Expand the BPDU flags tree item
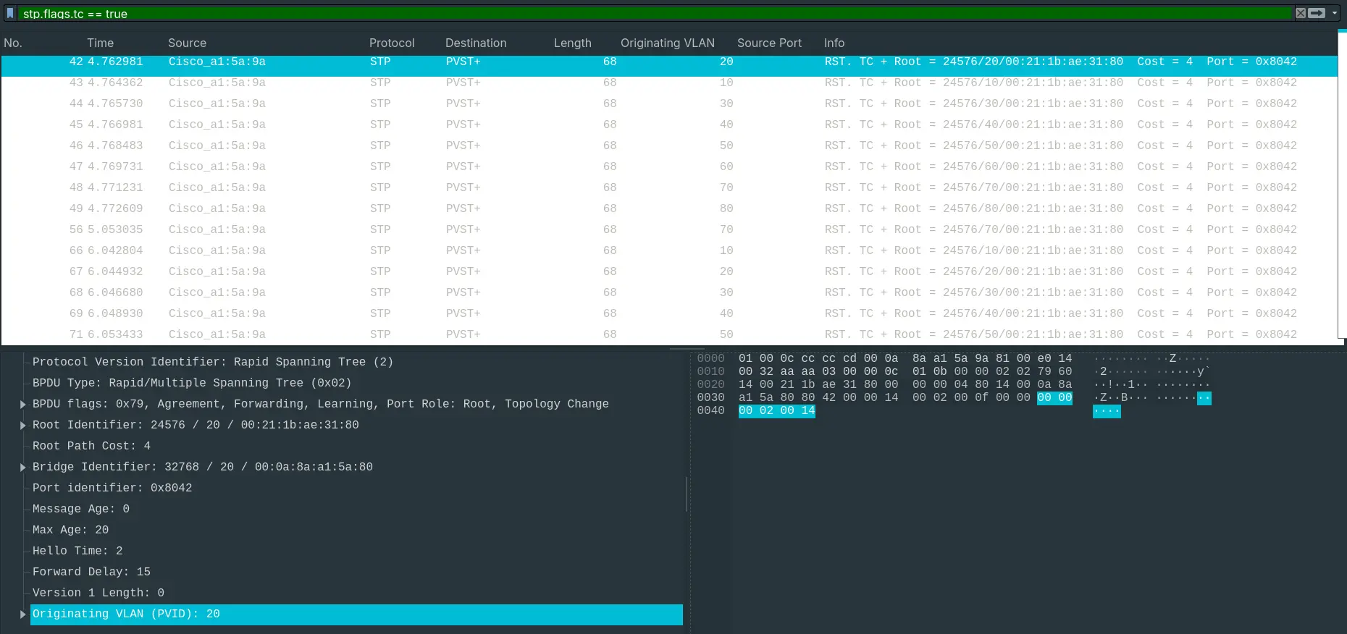Viewport: 1347px width, 634px height. (x=23, y=405)
